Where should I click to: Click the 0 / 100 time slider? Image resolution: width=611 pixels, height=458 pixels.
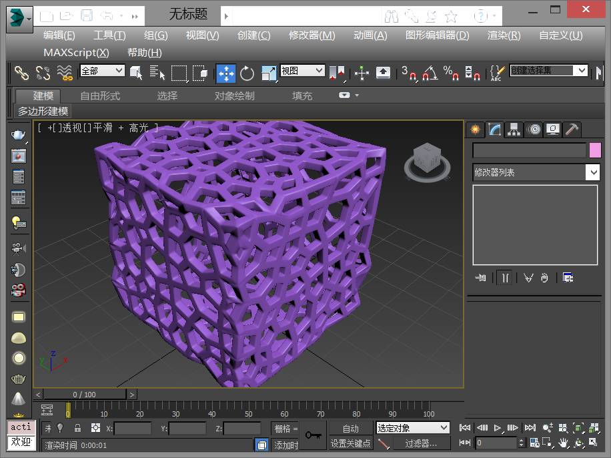[x=85, y=395]
